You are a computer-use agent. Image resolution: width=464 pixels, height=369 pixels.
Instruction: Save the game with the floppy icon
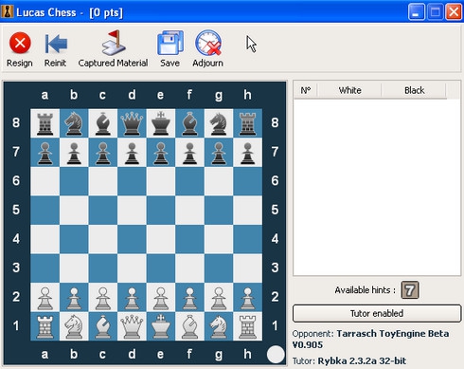coord(170,43)
